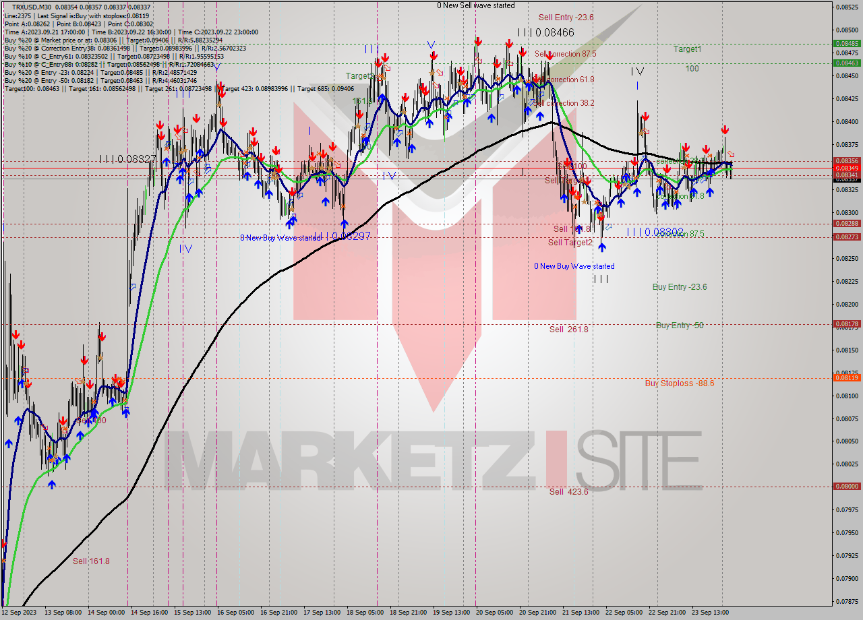Click the orange 0.08119 stoploss price tag
Image resolution: width=863 pixels, height=620 pixels.
click(x=847, y=377)
